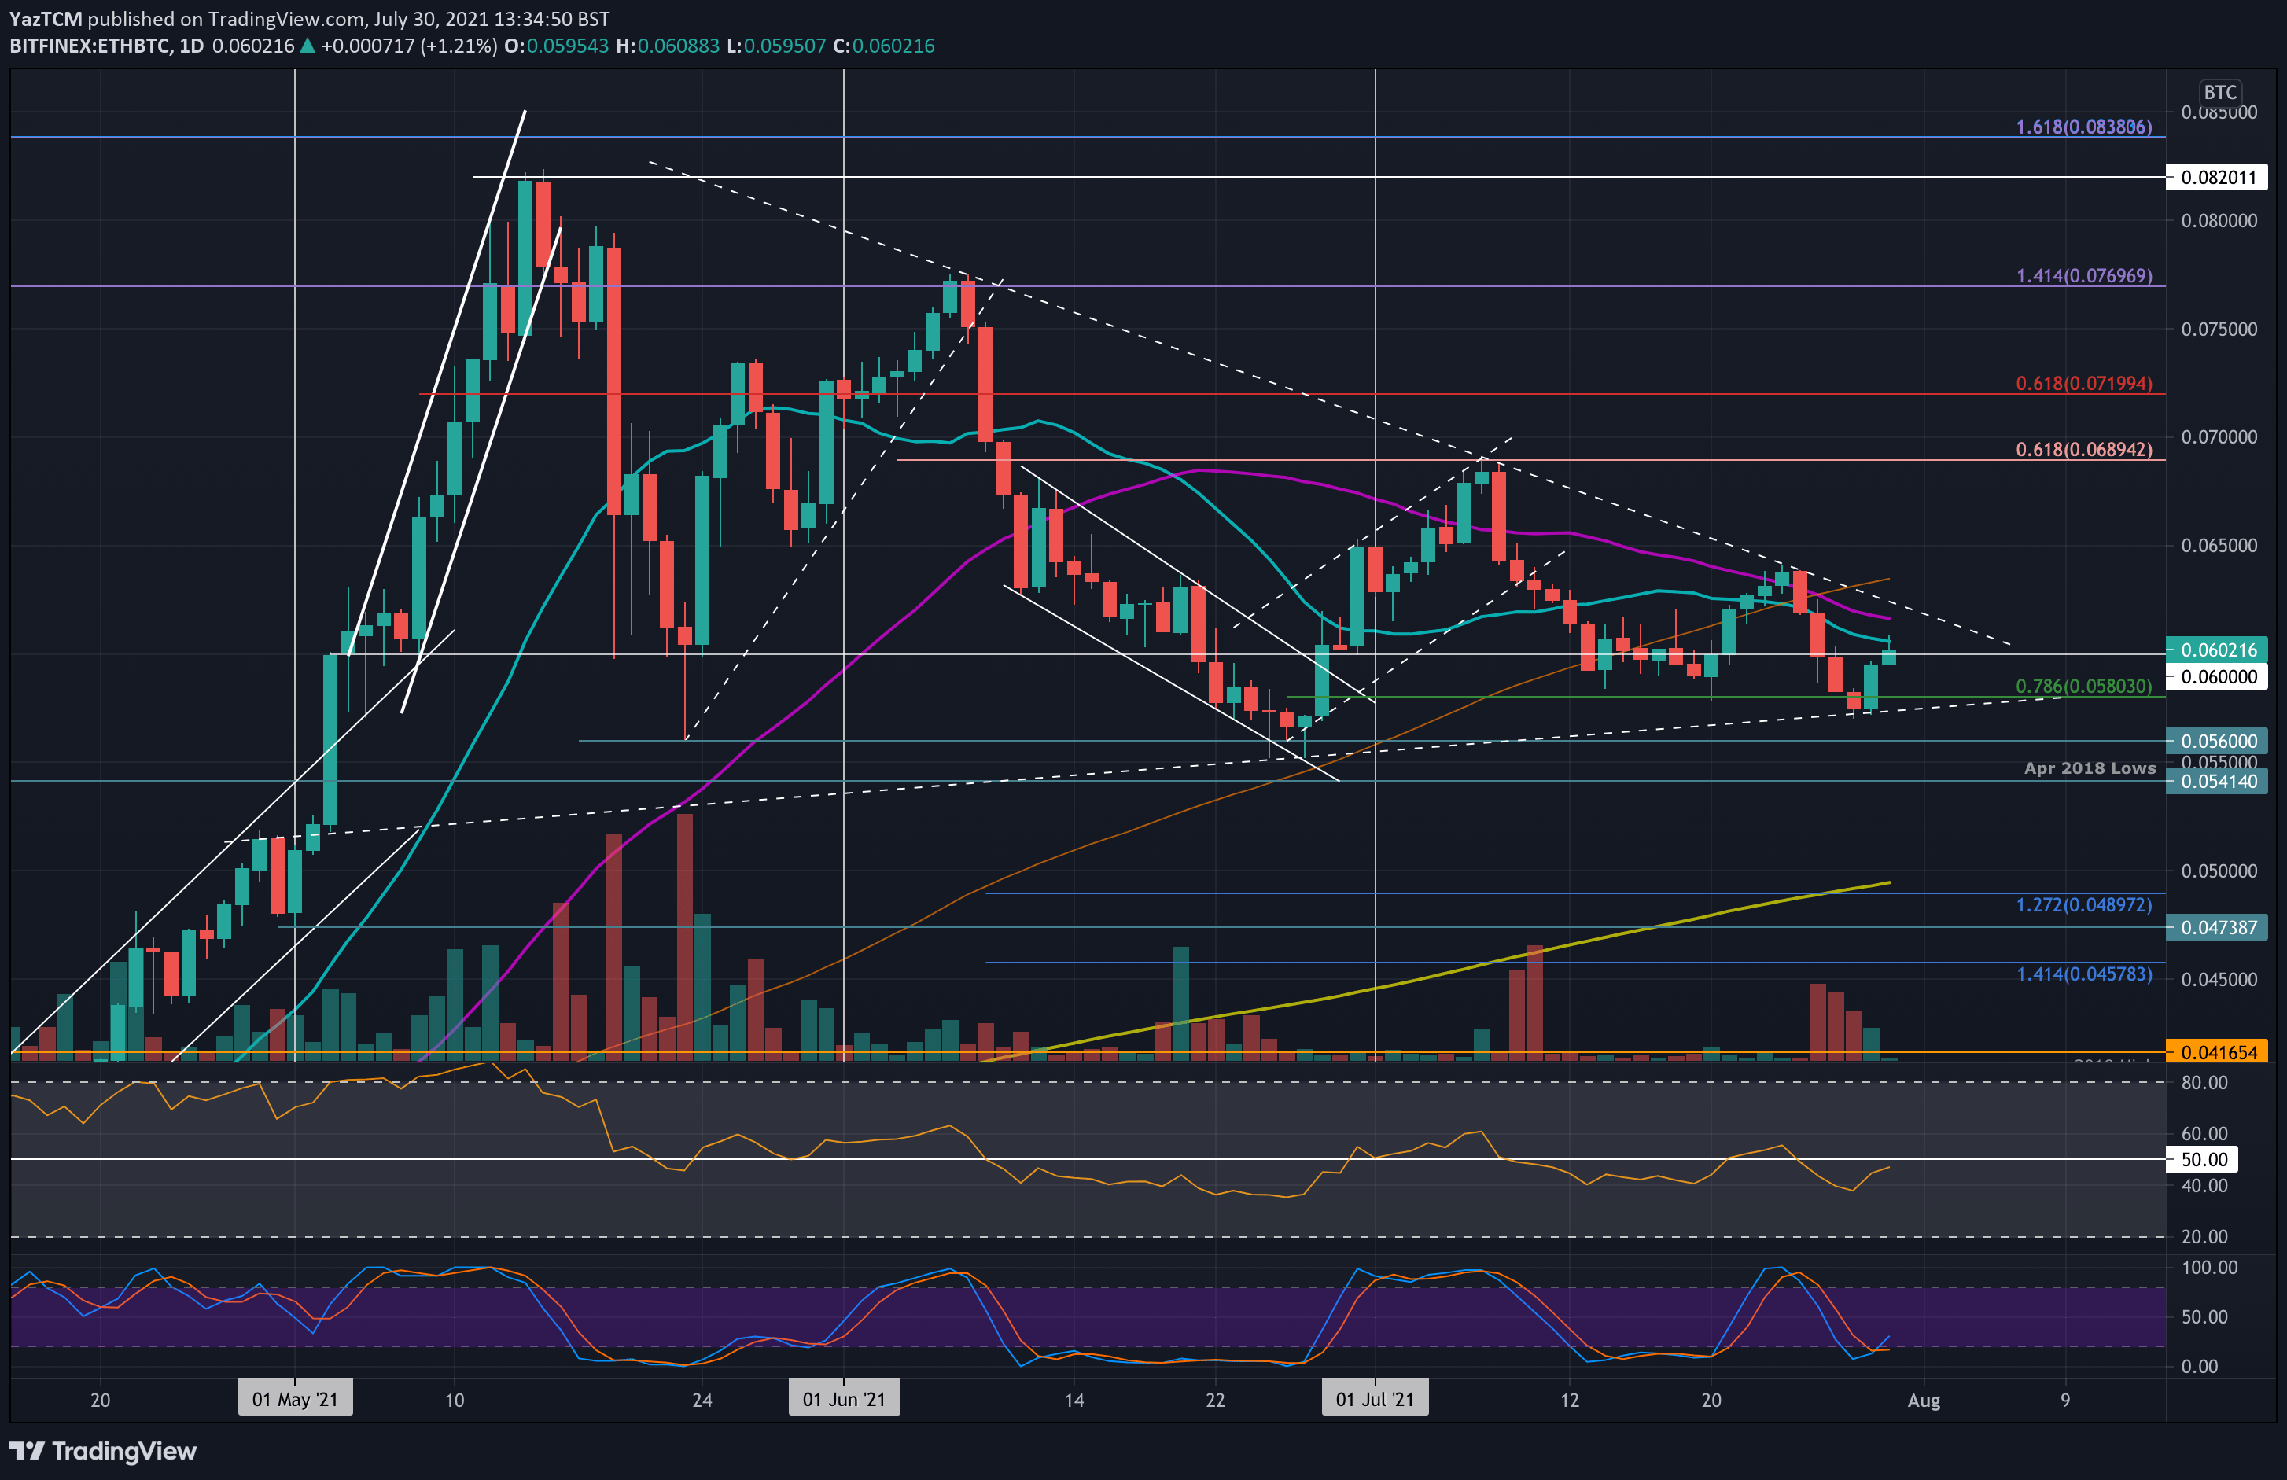Click the close value C:0.060216
The width and height of the screenshot is (2287, 1480).
[x=883, y=46]
